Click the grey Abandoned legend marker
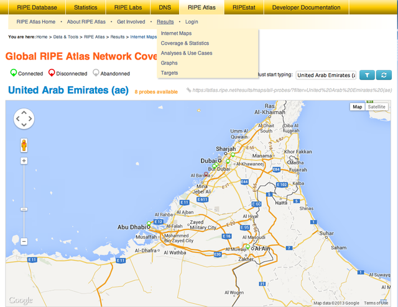The image size is (398, 307). (x=96, y=73)
